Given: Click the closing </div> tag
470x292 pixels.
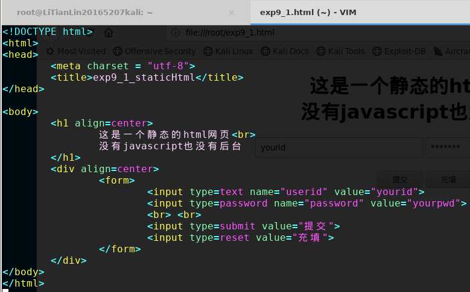Looking at the screenshot, I should (x=69, y=260).
